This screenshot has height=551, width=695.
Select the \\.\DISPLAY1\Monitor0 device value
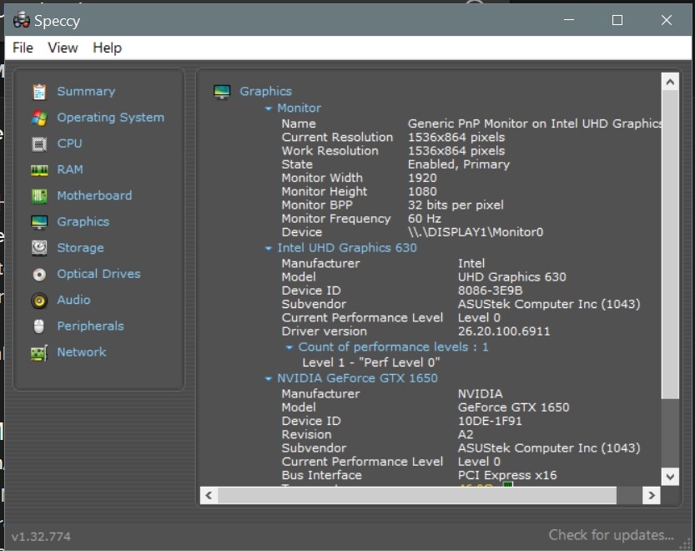pos(476,232)
